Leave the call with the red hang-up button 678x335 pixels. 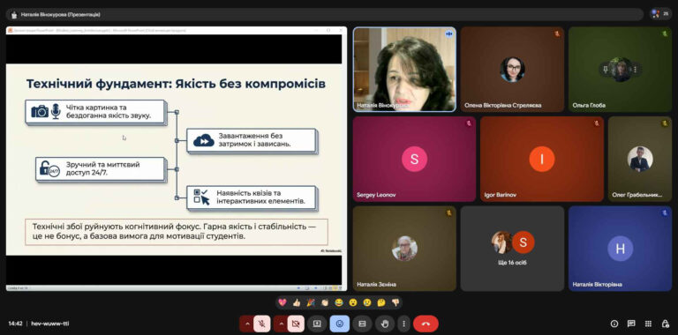(426, 324)
